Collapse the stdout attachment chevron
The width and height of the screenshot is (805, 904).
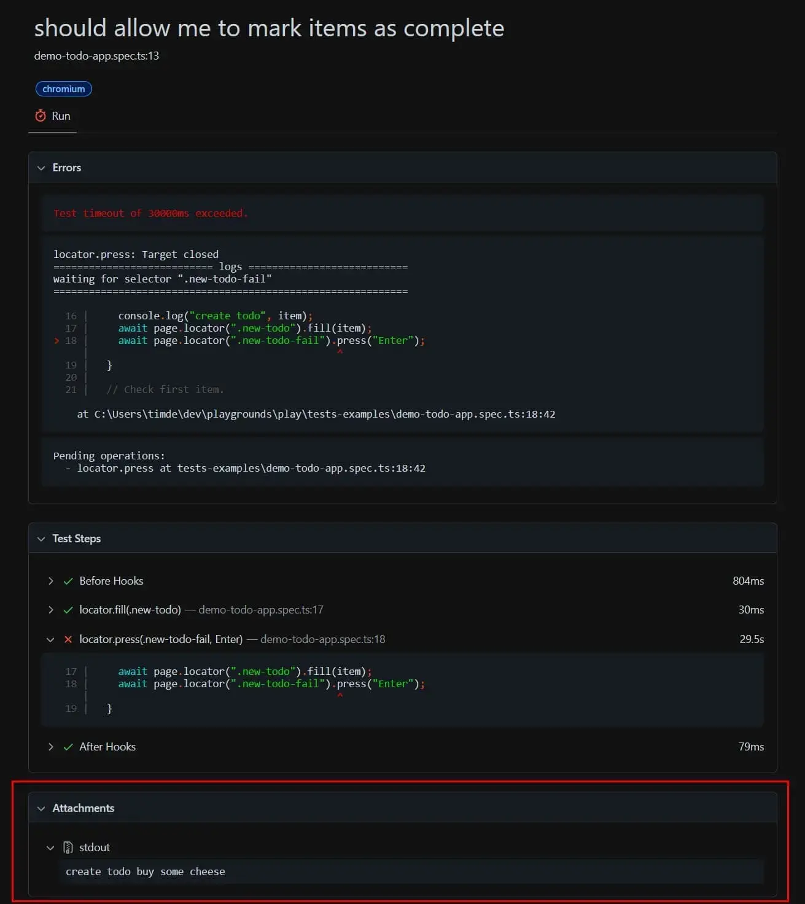coord(50,847)
